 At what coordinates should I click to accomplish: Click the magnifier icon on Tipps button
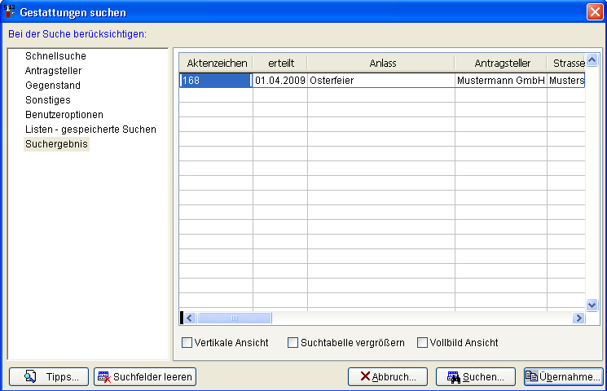coord(30,376)
